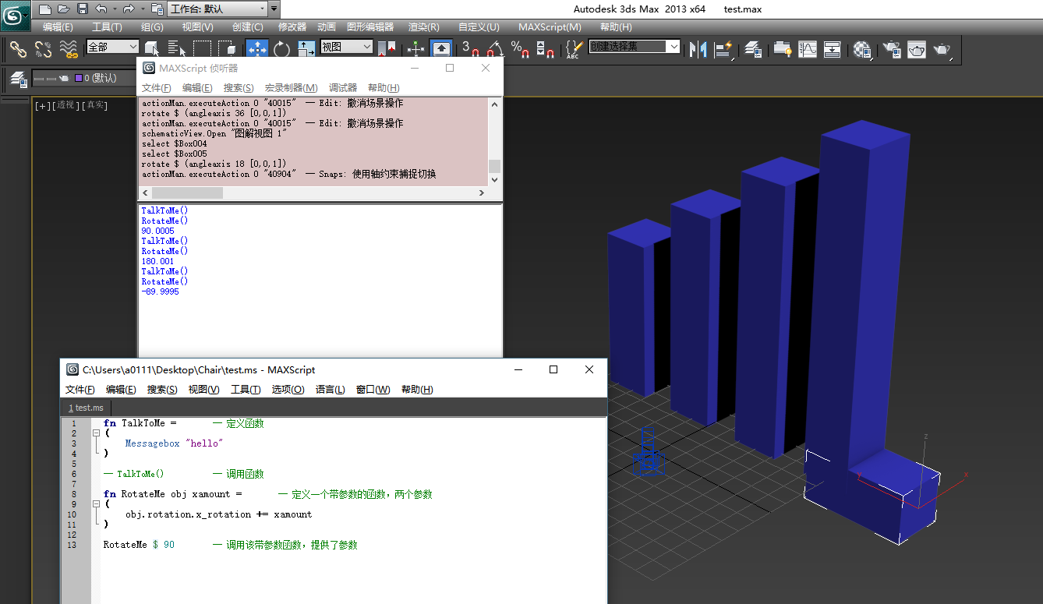Viewport: 1043px width, 604px height.
Task: Click the Open File icon
Action: [62, 9]
